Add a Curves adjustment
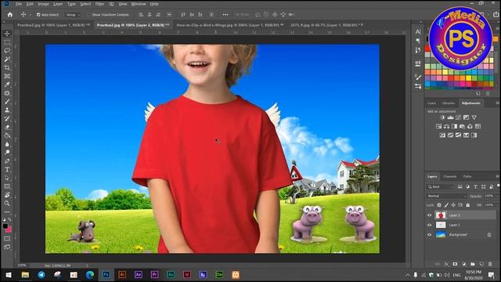Viewport: 501px width, 282px height. click(x=458, y=117)
